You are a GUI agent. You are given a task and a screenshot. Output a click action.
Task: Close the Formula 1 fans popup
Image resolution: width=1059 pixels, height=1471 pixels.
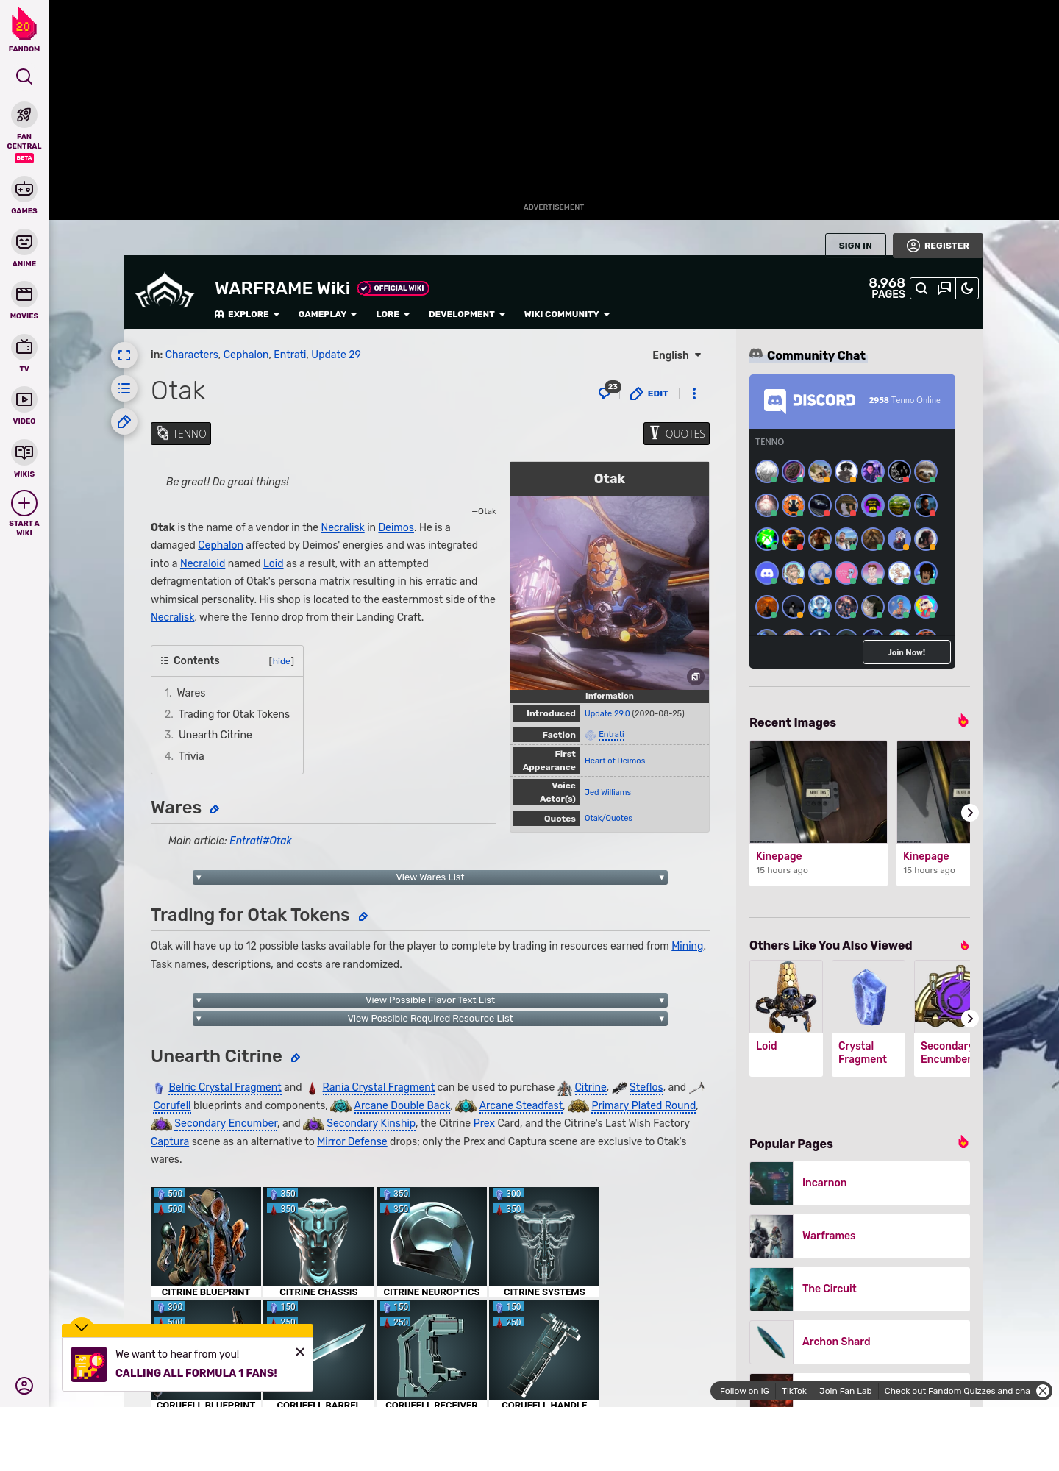[x=300, y=1352]
